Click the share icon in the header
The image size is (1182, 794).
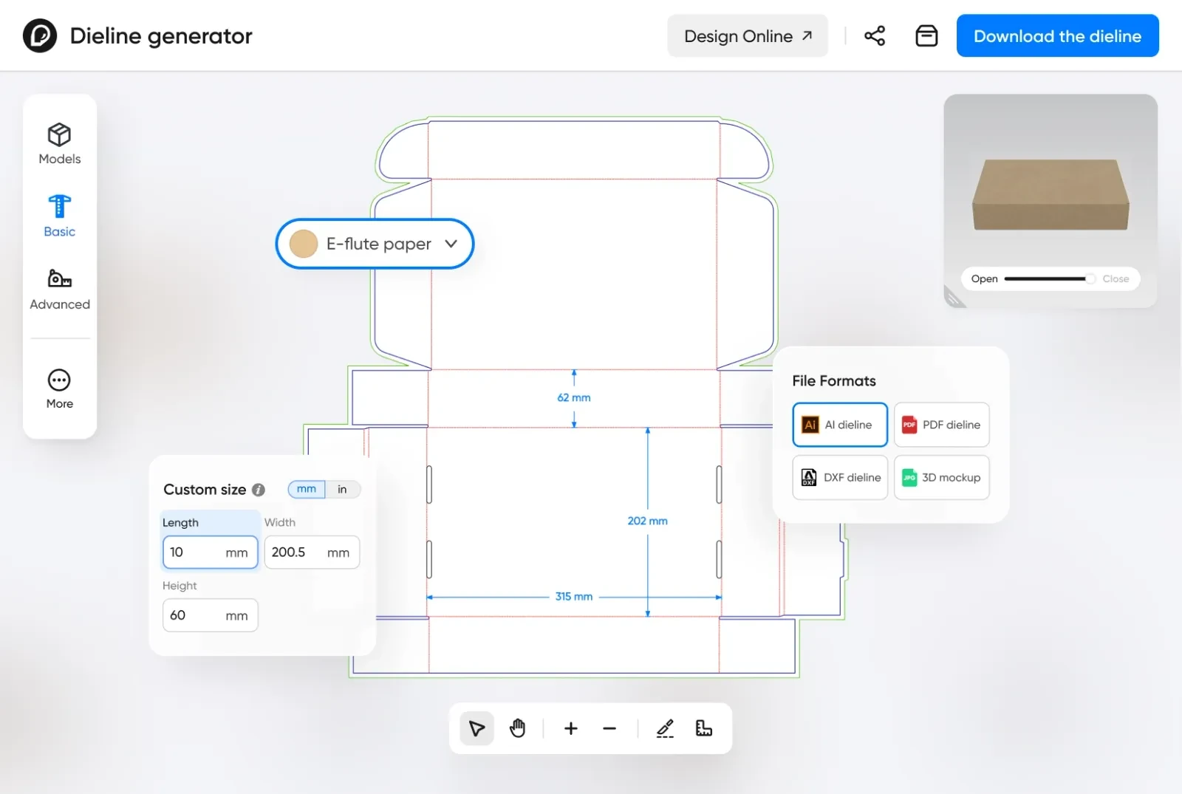[875, 35]
